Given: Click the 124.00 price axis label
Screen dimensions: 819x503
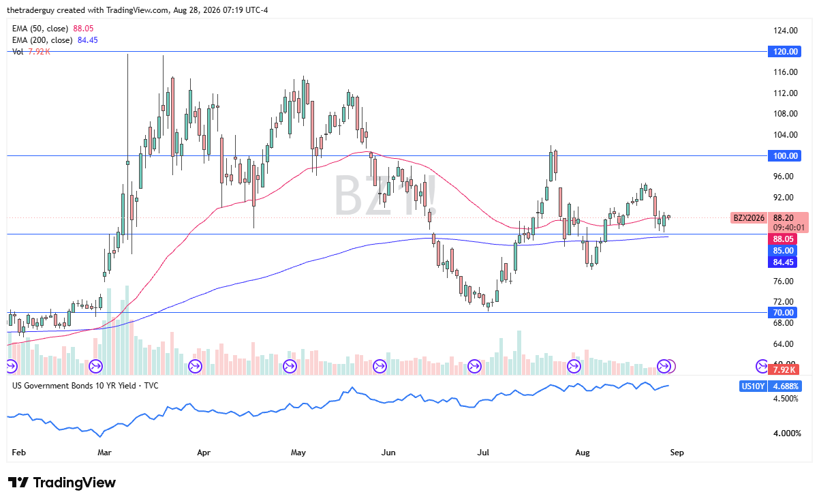Looking at the screenshot, I should click(786, 31).
